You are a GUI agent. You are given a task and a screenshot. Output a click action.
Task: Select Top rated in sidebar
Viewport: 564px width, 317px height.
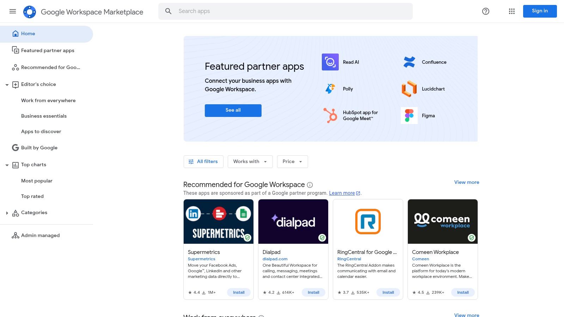[x=32, y=196]
